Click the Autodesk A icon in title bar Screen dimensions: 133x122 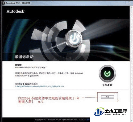(x=4, y=3)
